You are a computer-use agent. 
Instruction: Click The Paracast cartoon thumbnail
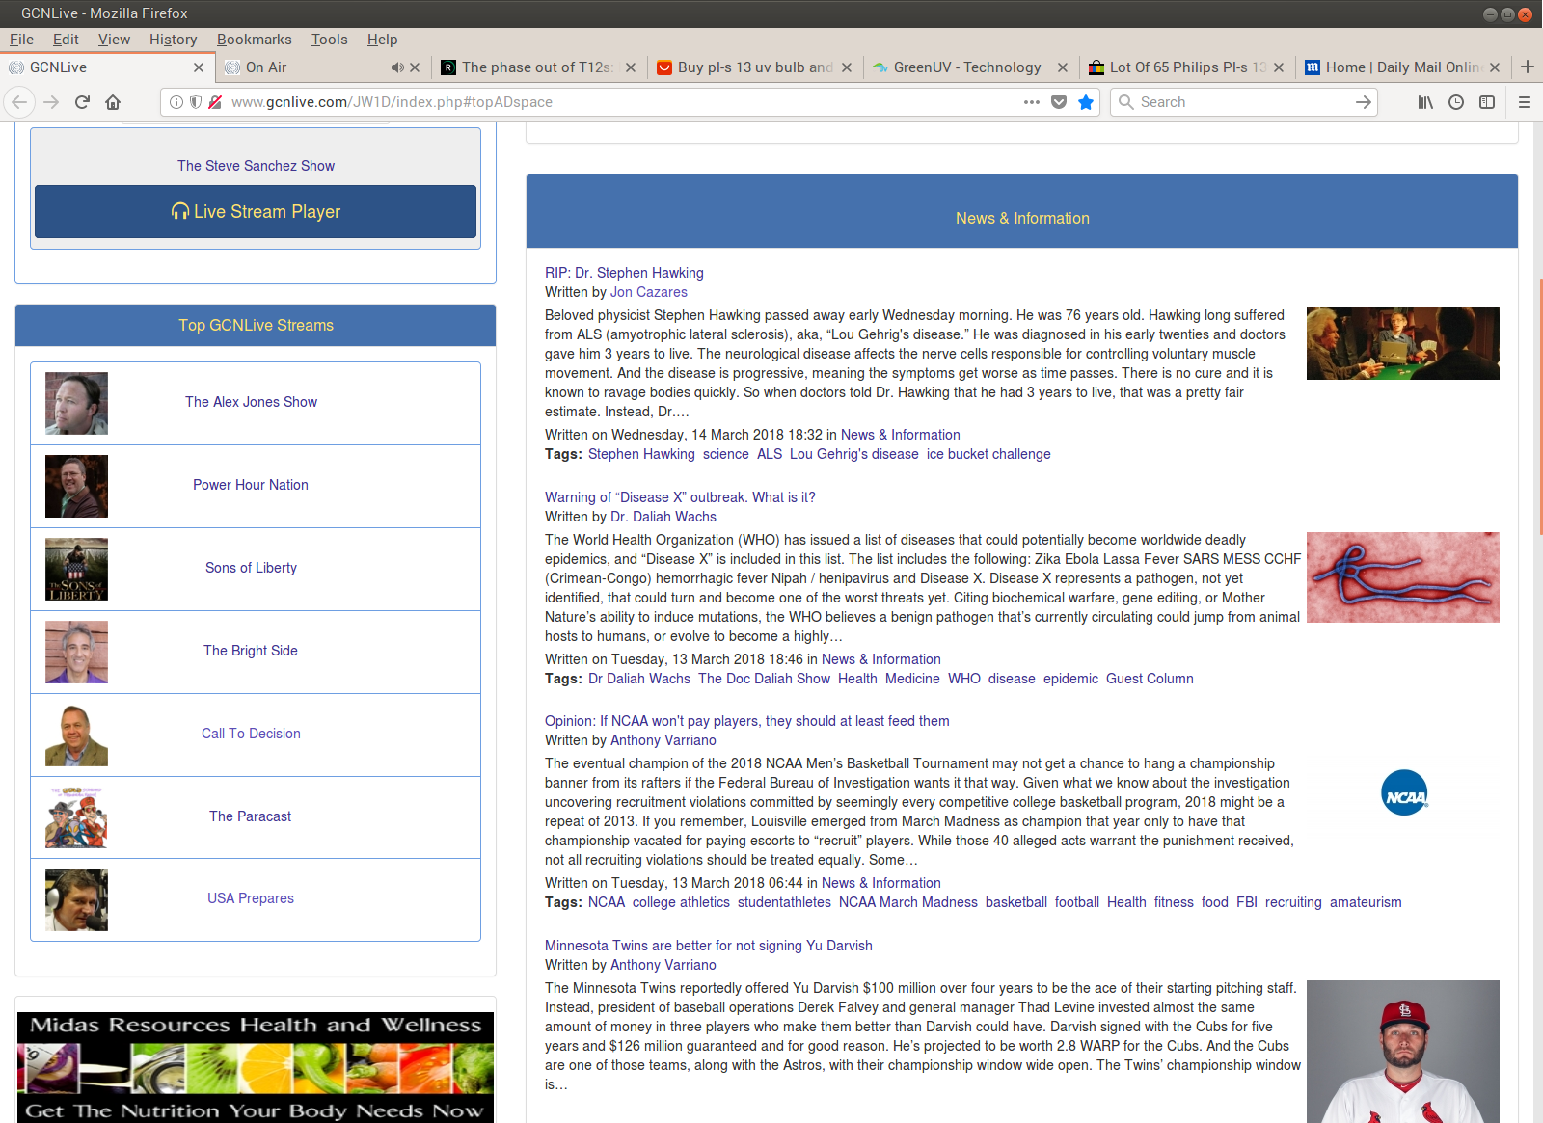coord(76,817)
